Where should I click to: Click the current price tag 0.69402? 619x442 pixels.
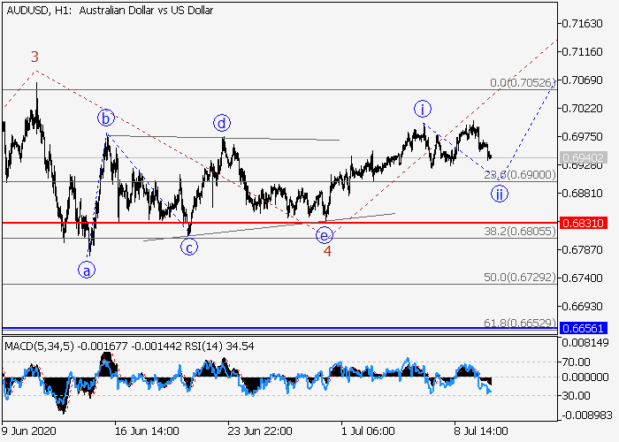(583, 157)
